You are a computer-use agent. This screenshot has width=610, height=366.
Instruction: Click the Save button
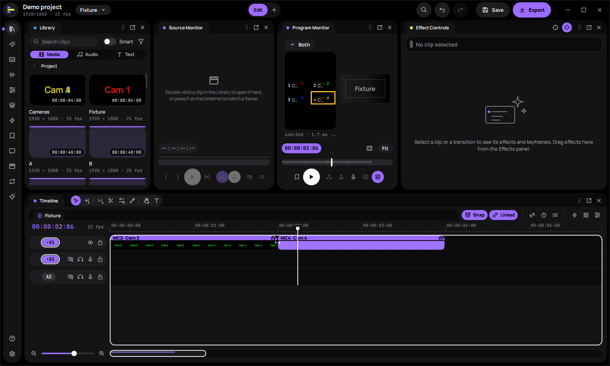[x=493, y=10]
